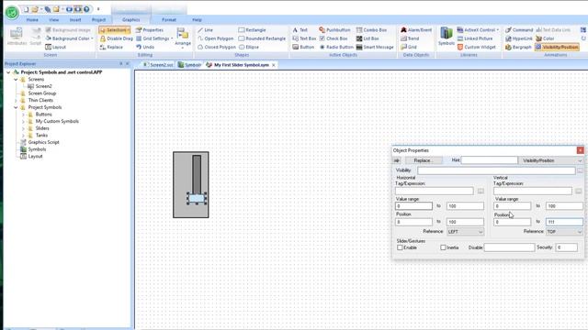Insert a Custom Widget

(476, 47)
